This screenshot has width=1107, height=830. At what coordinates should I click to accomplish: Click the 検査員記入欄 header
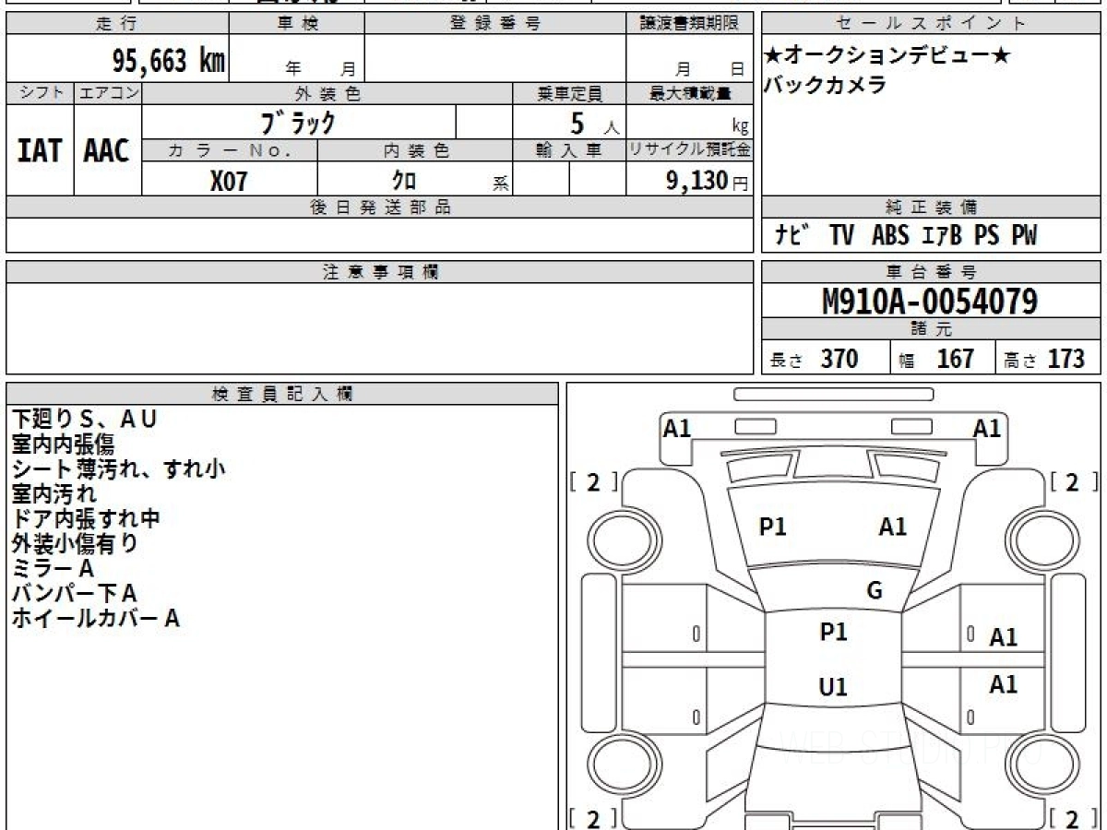tap(282, 394)
